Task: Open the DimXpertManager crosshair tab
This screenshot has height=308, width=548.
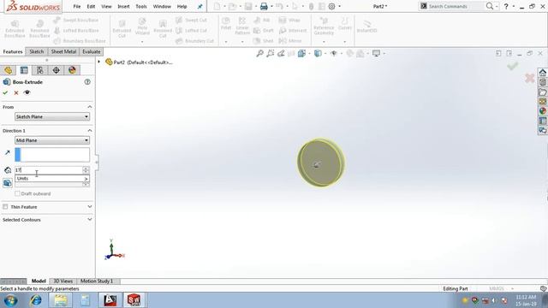Action: tap(56, 70)
